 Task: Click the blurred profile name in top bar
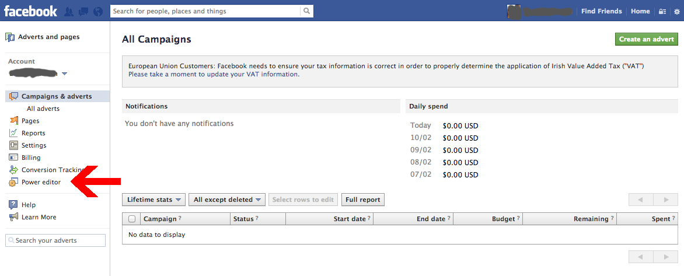click(547, 11)
